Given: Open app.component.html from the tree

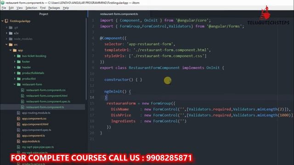Looking at the screenshot, I should pyautogui.click(x=35, y=124).
